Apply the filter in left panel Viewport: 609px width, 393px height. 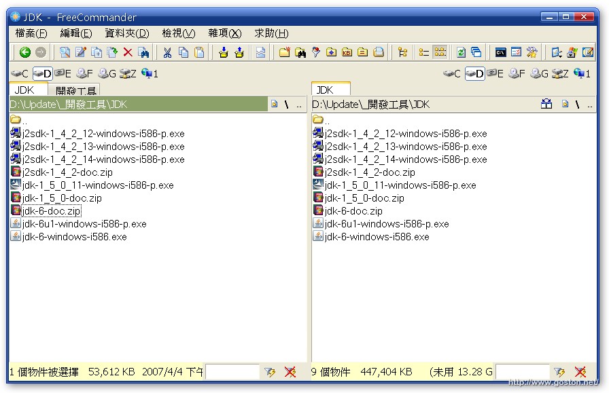270,372
